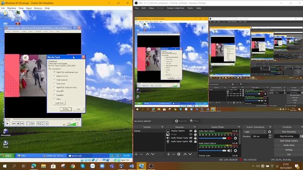Add a new scene with plus icon
This screenshot has width=303, height=170.
click(136, 154)
